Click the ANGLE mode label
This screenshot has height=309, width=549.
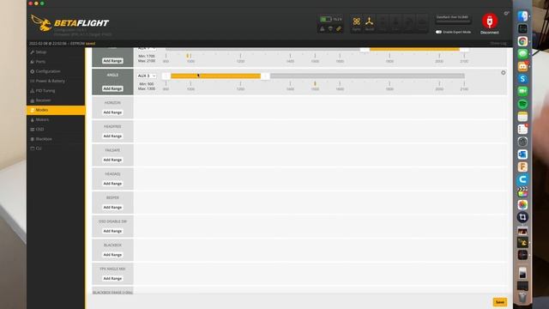click(112, 75)
